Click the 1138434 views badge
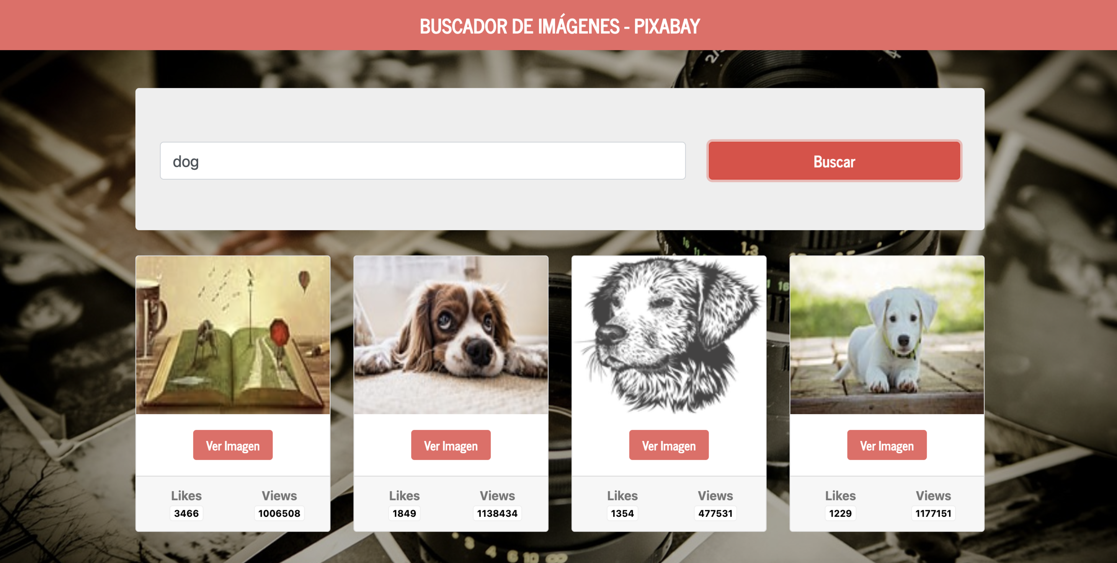This screenshot has height=563, width=1117. pos(497,513)
